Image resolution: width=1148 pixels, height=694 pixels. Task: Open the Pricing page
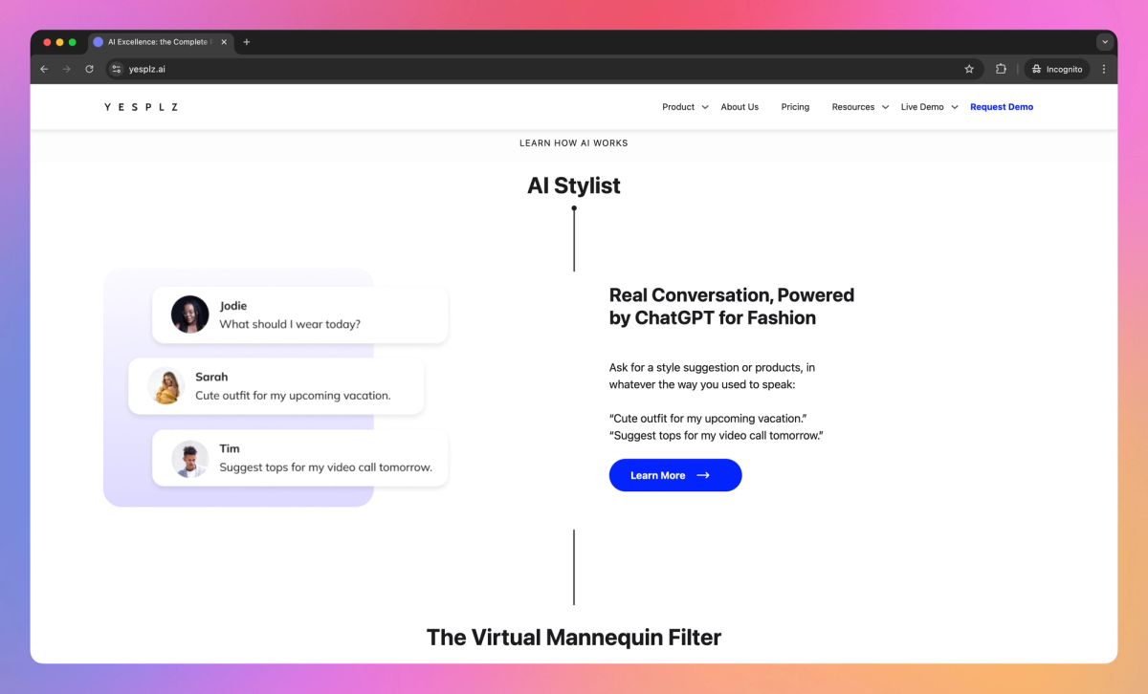pos(795,107)
